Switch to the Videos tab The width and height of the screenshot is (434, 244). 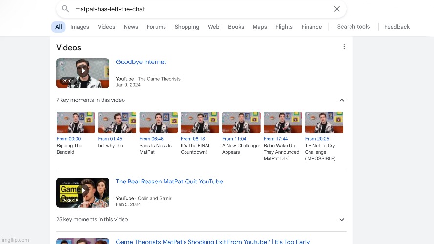[x=106, y=27]
